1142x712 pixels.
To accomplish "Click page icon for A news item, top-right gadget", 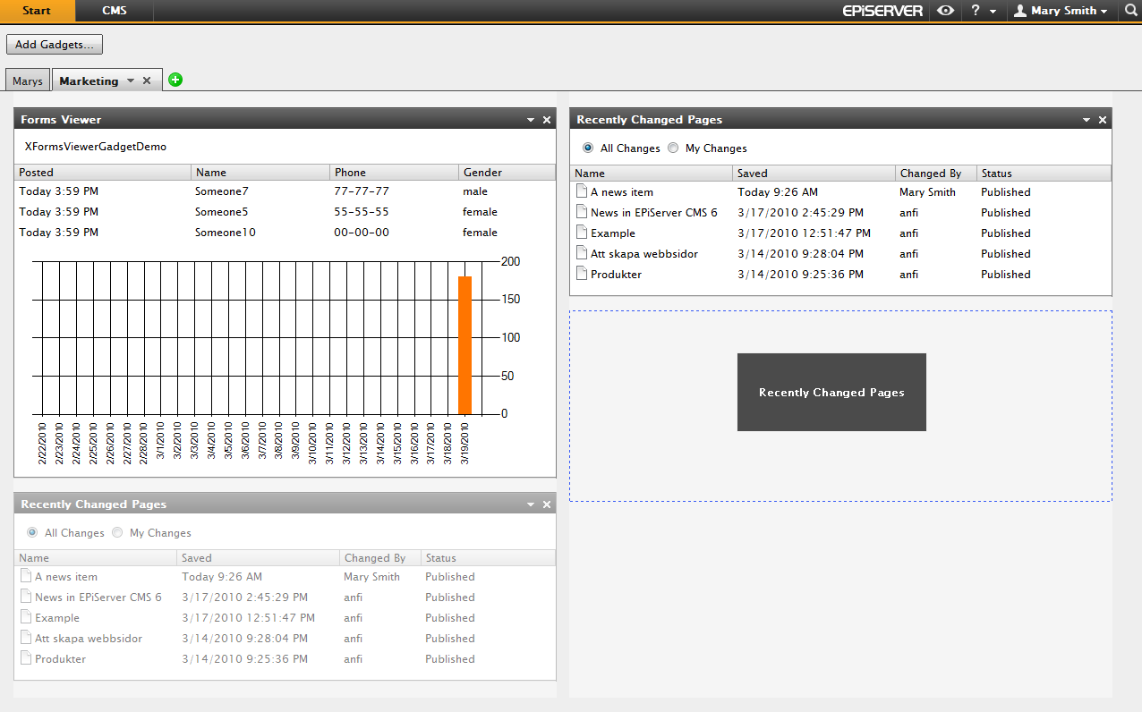I will [x=581, y=191].
